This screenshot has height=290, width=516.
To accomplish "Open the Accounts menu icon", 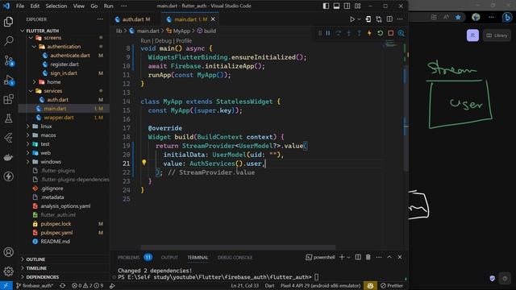I will [x=9, y=252].
